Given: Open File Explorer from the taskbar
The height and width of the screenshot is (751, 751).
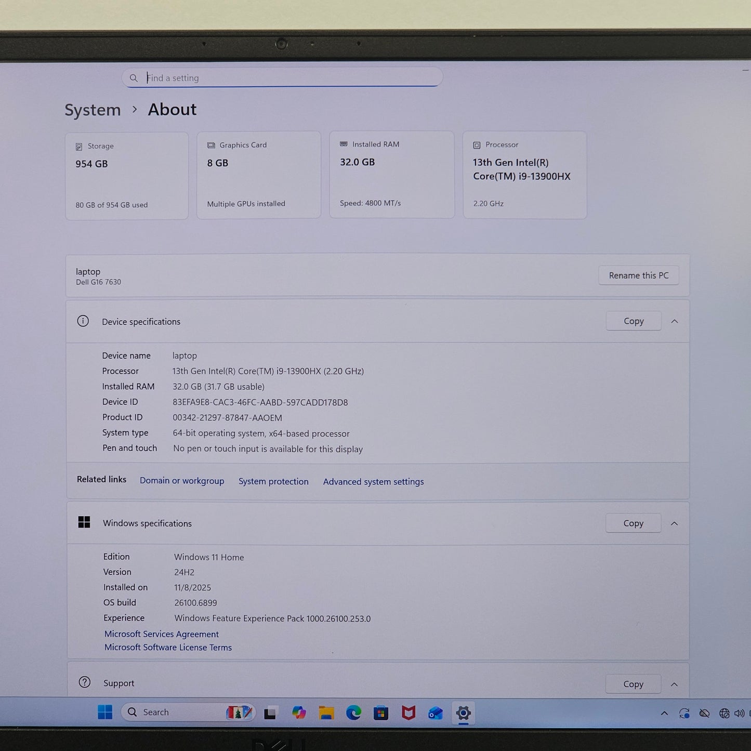Looking at the screenshot, I should (326, 712).
